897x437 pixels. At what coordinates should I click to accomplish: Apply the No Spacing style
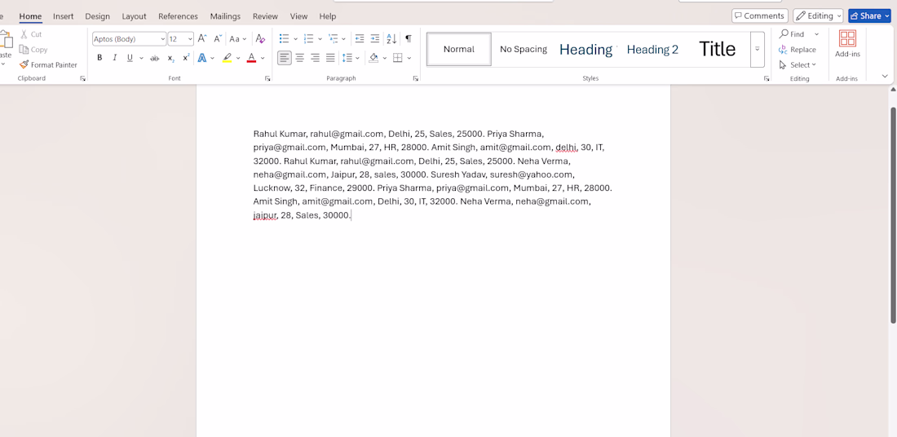tap(524, 49)
